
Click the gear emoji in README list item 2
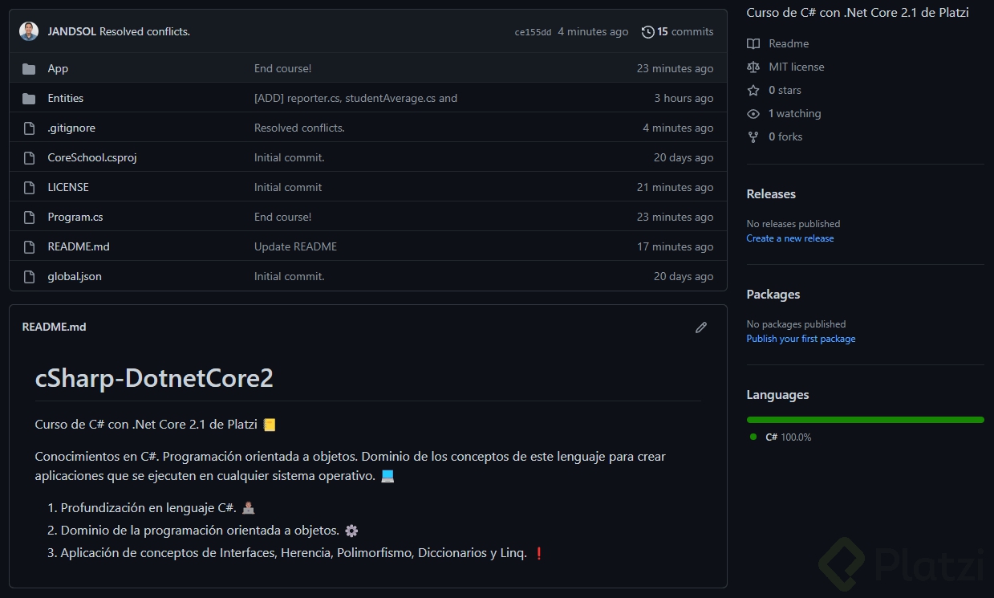(x=351, y=531)
